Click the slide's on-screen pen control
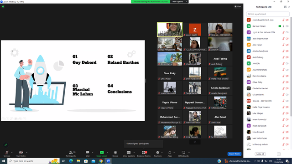This screenshot has width=292, height=164. click(x=11, y=118)
